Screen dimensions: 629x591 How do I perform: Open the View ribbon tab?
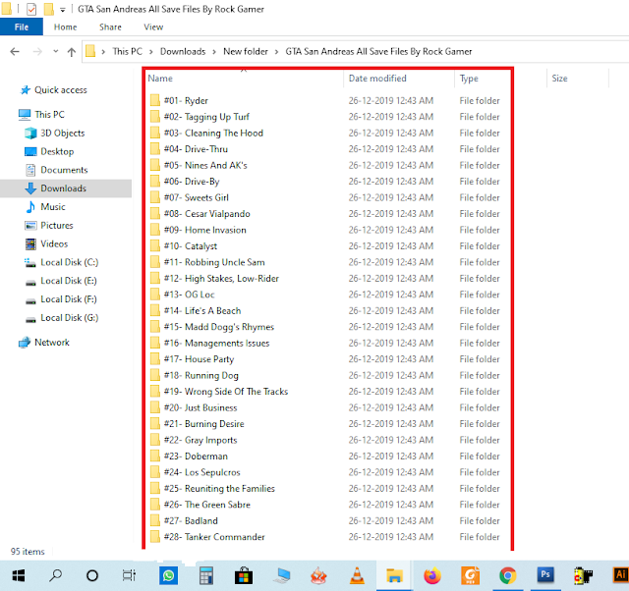pos(153,27)
